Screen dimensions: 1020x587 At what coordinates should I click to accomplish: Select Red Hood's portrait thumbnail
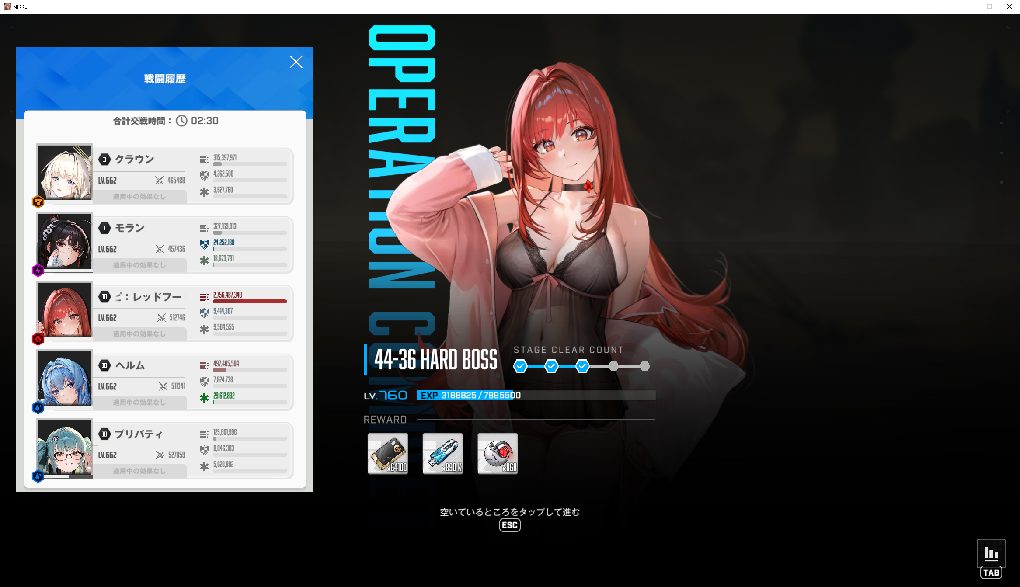tap(65, 310)
